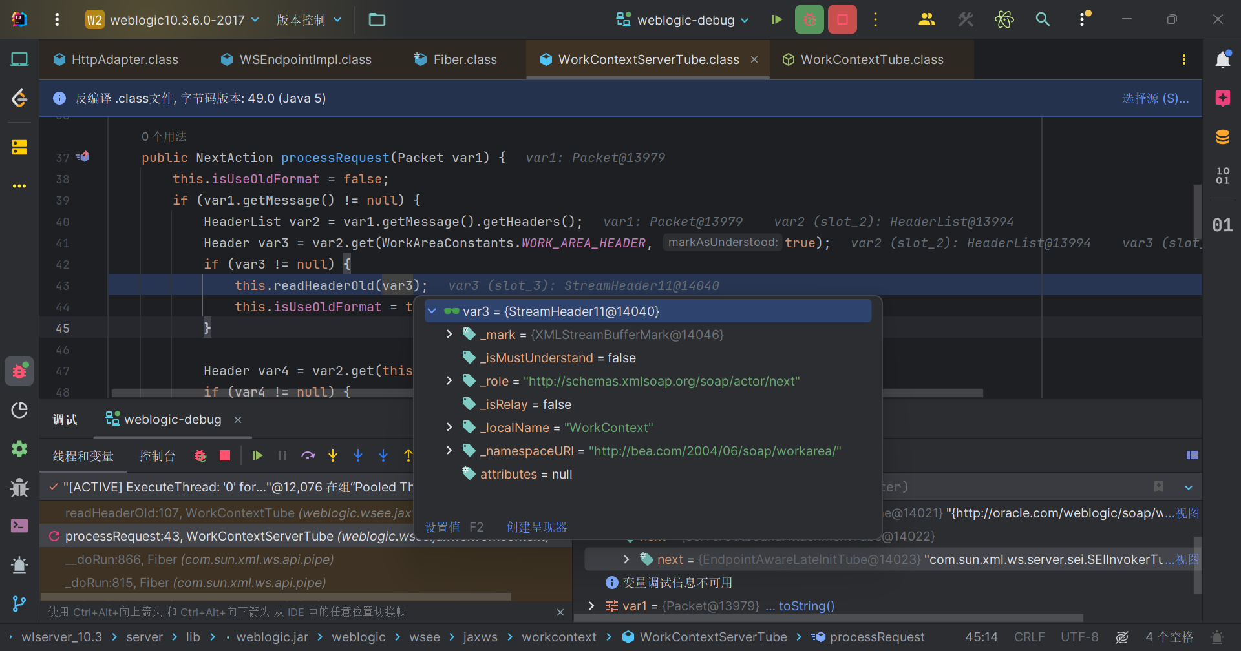
Task: Click the Step Over arrow icon
Action: coord(308,455)
